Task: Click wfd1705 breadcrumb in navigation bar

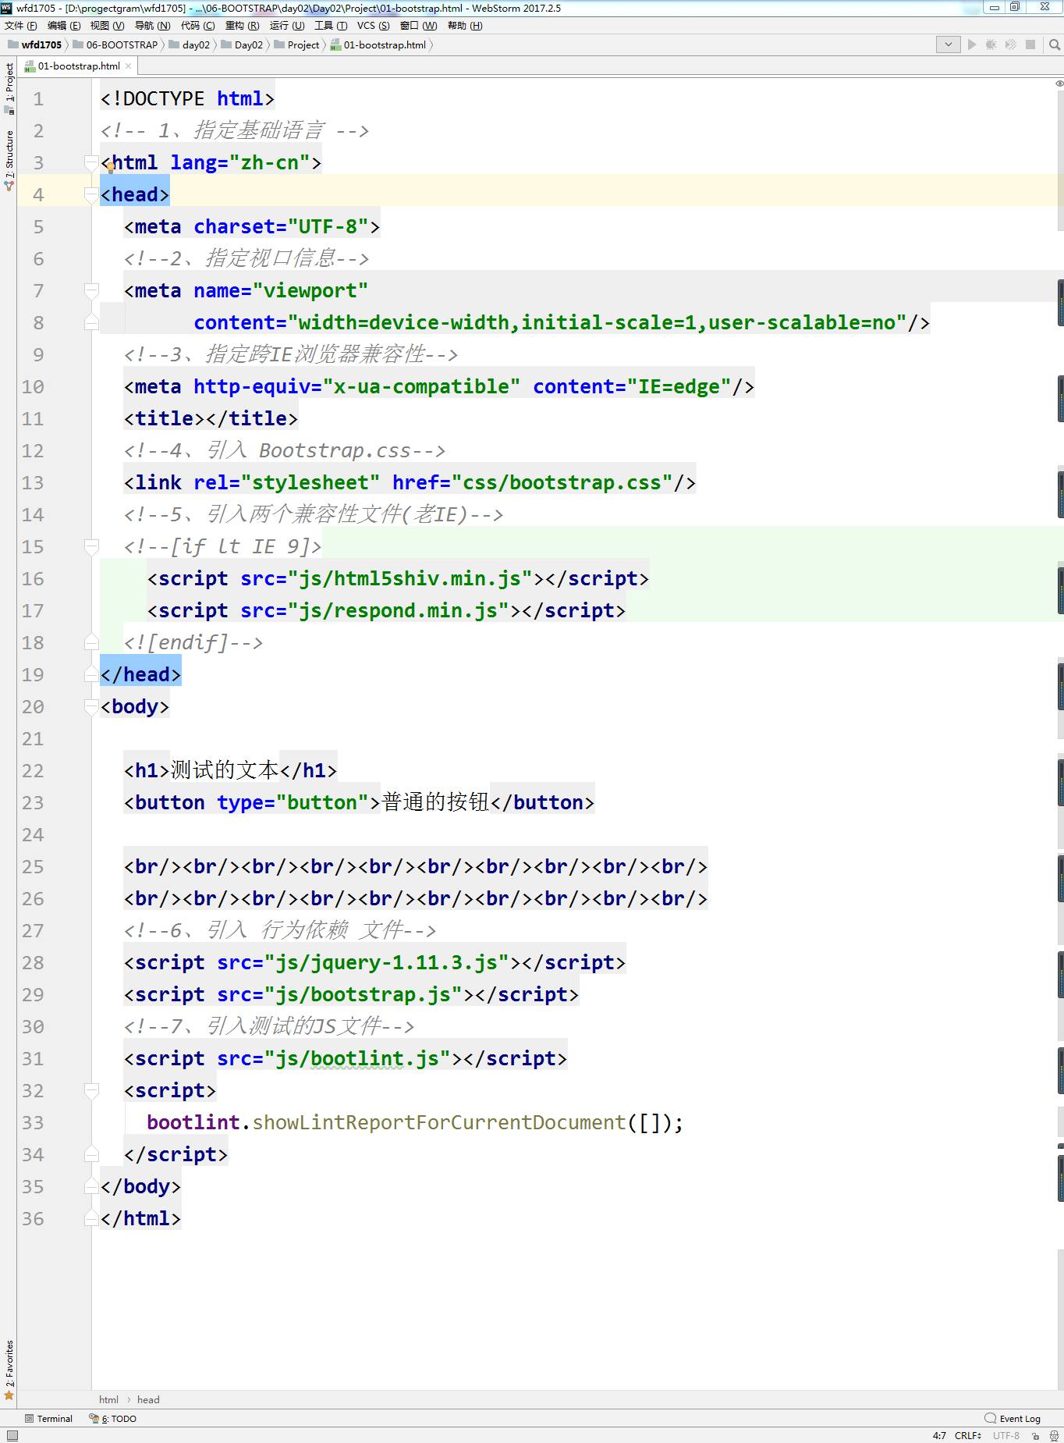Action: click(x=35, y=45)
